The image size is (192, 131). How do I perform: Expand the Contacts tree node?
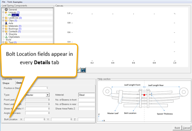tap(3, 32)
